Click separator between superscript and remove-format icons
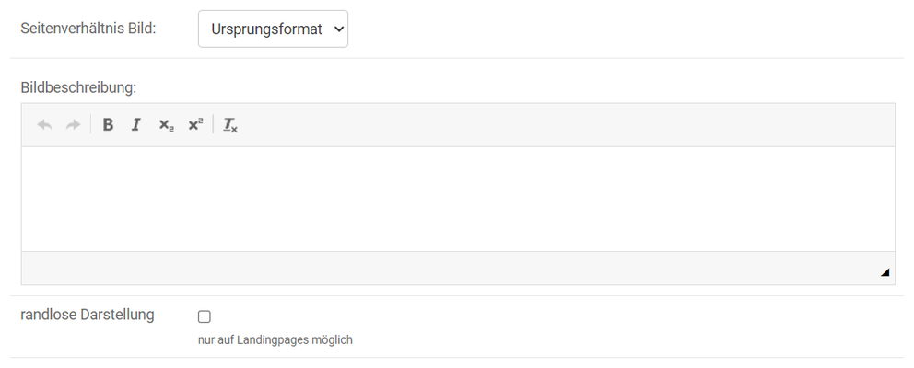Viewport: 914px width, 368px height. [x=213, y=125]
